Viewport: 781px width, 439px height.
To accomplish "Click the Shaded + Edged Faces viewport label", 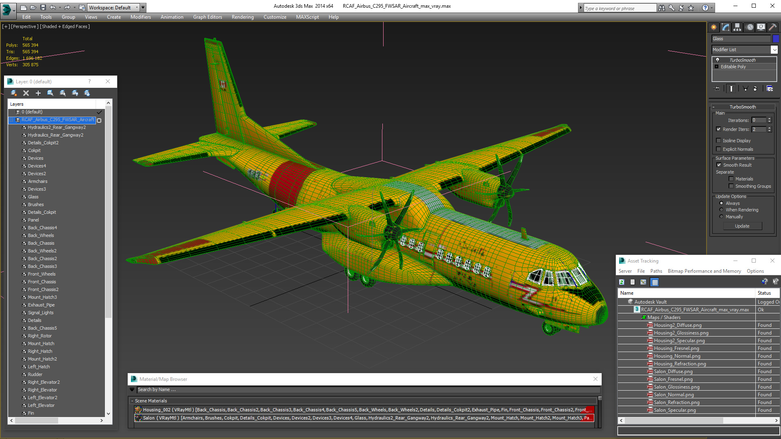I will pyautogui.click(x=65, y=26).
